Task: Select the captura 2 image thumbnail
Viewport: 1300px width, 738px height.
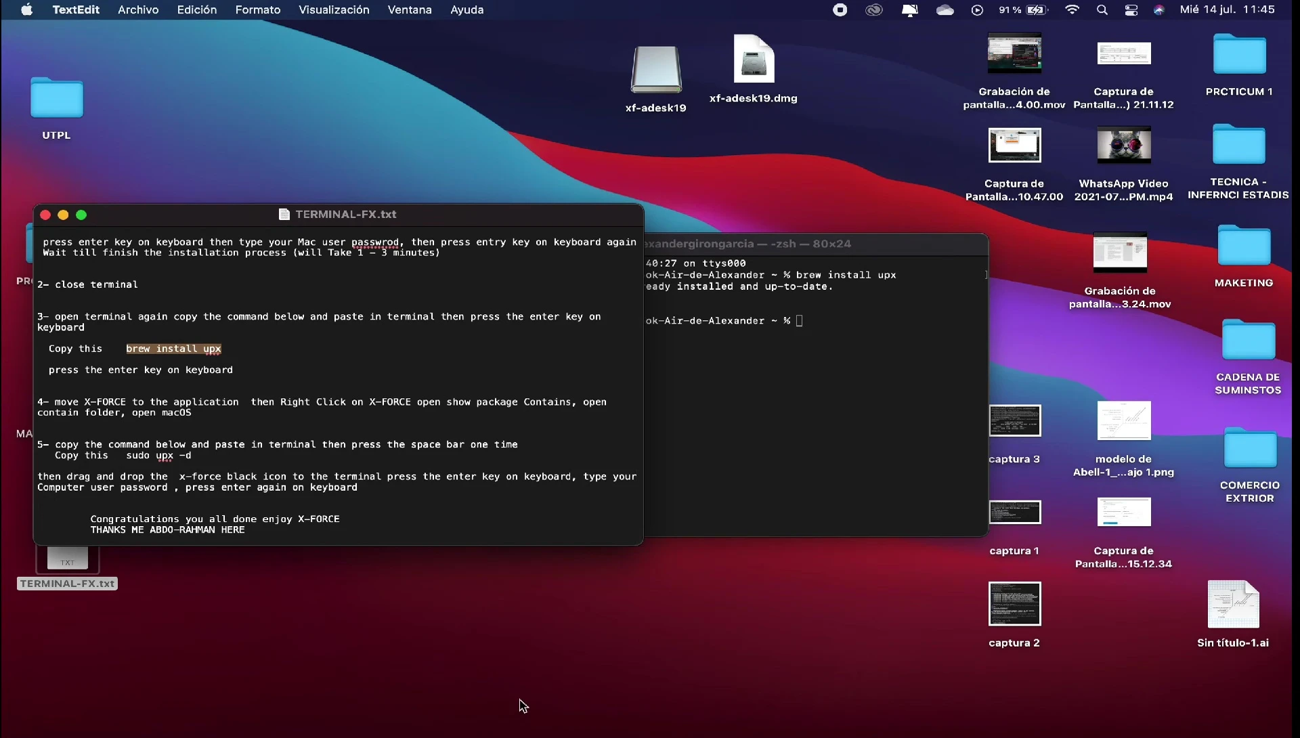Action: (x=1014, y=604)
